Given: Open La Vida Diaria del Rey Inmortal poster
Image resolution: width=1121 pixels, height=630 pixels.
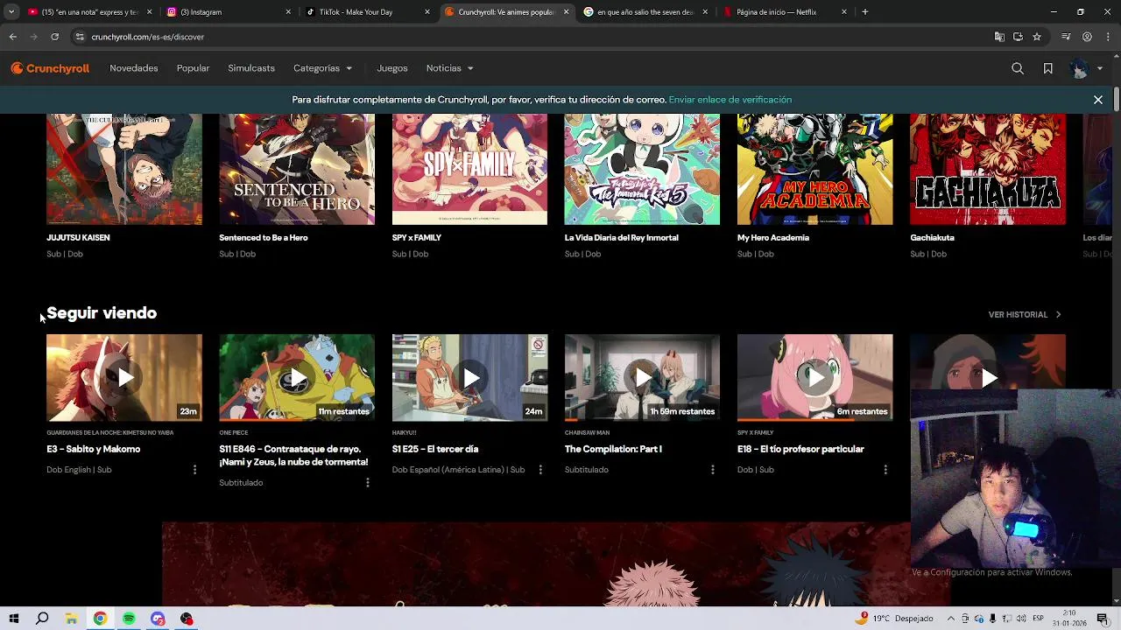Looking at the screenshot, I should (x=642, y=169).
